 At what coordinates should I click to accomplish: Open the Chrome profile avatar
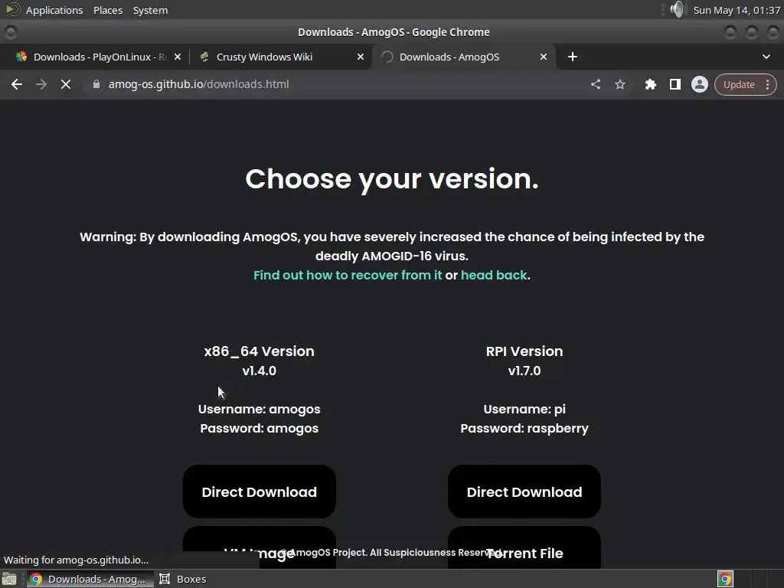[700, 84]
